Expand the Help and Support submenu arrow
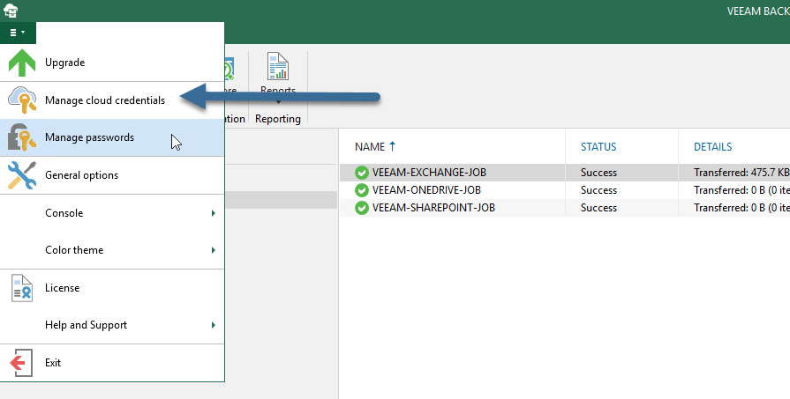This screenshot has height=399, width=790. [x=213, y=325]
